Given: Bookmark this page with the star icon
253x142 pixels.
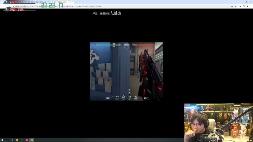Looking at the screenshot, I should pyautogui.click(x=235, y=6).
